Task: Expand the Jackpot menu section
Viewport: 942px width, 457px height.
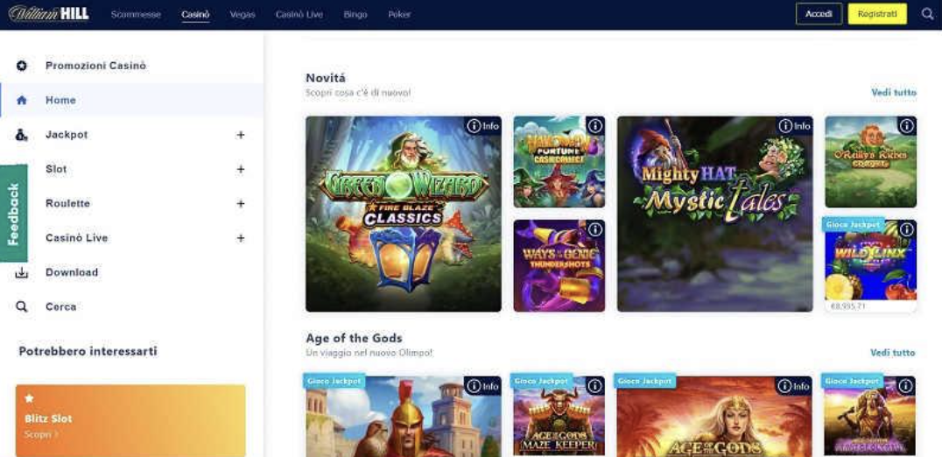Action: (x=241, y=135)
